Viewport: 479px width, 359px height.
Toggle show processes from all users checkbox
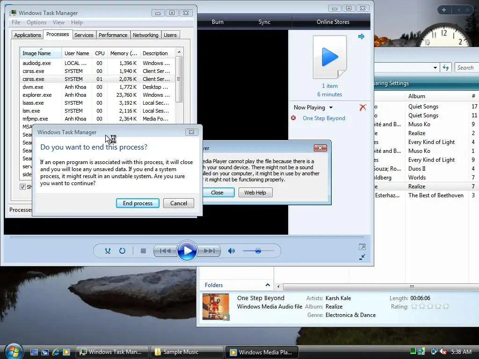pos(22,187)
